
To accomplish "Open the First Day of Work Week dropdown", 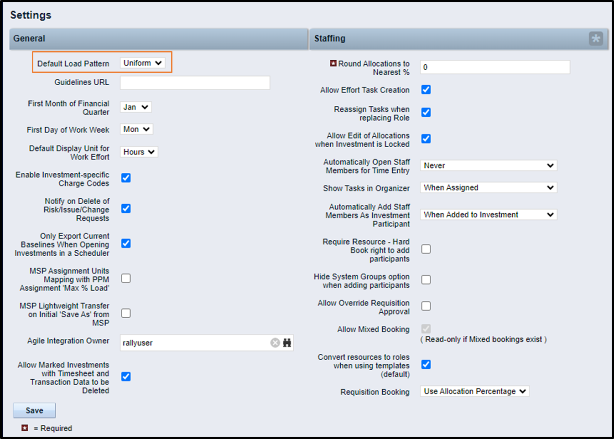I will [135, 129].
